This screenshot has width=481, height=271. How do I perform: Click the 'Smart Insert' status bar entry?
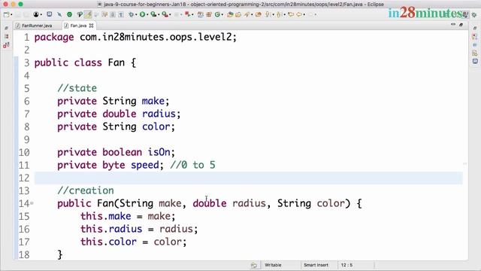316,265
